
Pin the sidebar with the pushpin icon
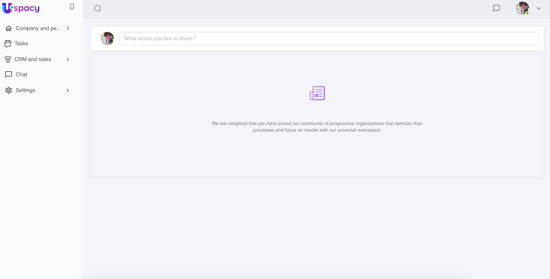[x=72, y=7]
